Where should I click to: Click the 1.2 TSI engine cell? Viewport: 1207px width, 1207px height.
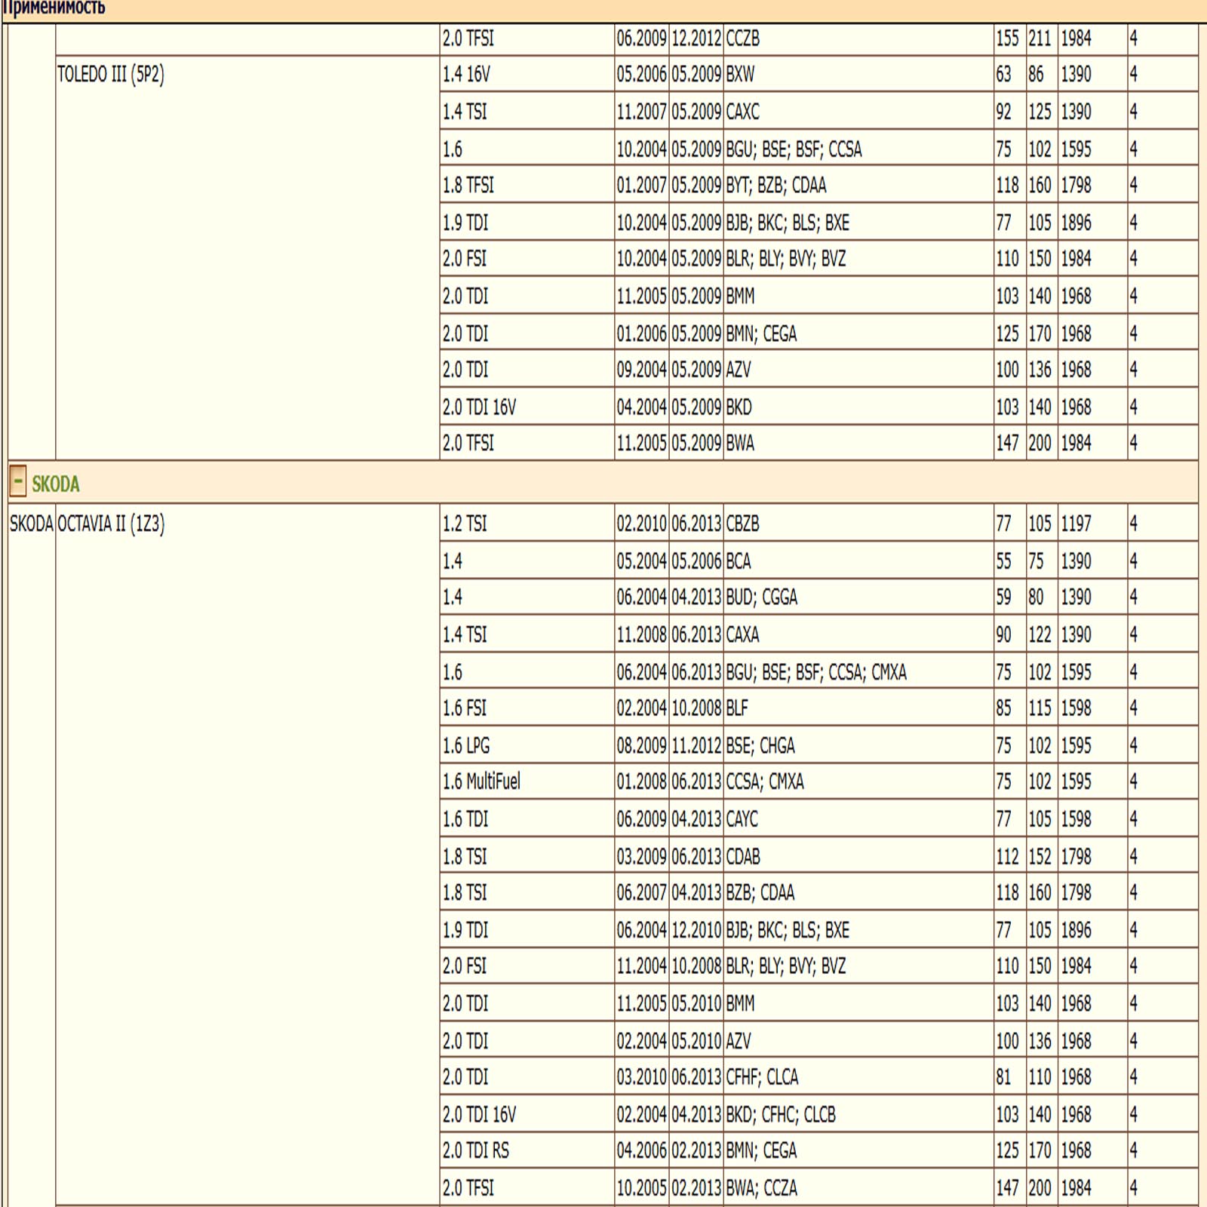click(x=465, y=524)
